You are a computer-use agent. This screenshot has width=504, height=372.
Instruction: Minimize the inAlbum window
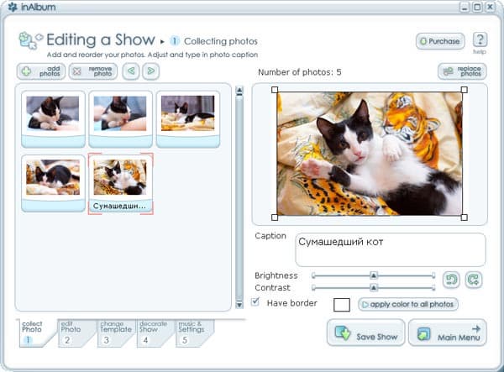[x=465, y=7]
